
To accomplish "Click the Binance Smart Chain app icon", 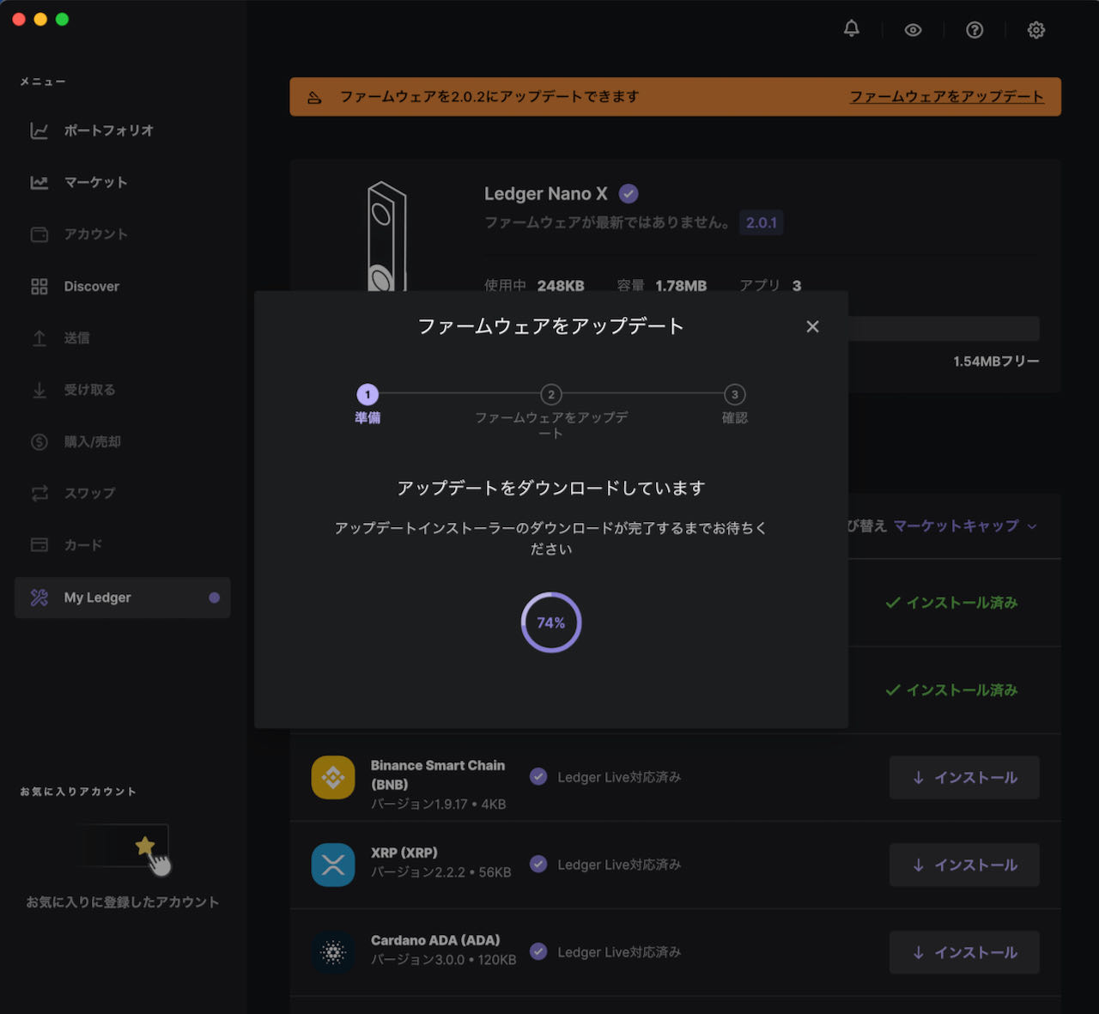I will coord(333,778).
